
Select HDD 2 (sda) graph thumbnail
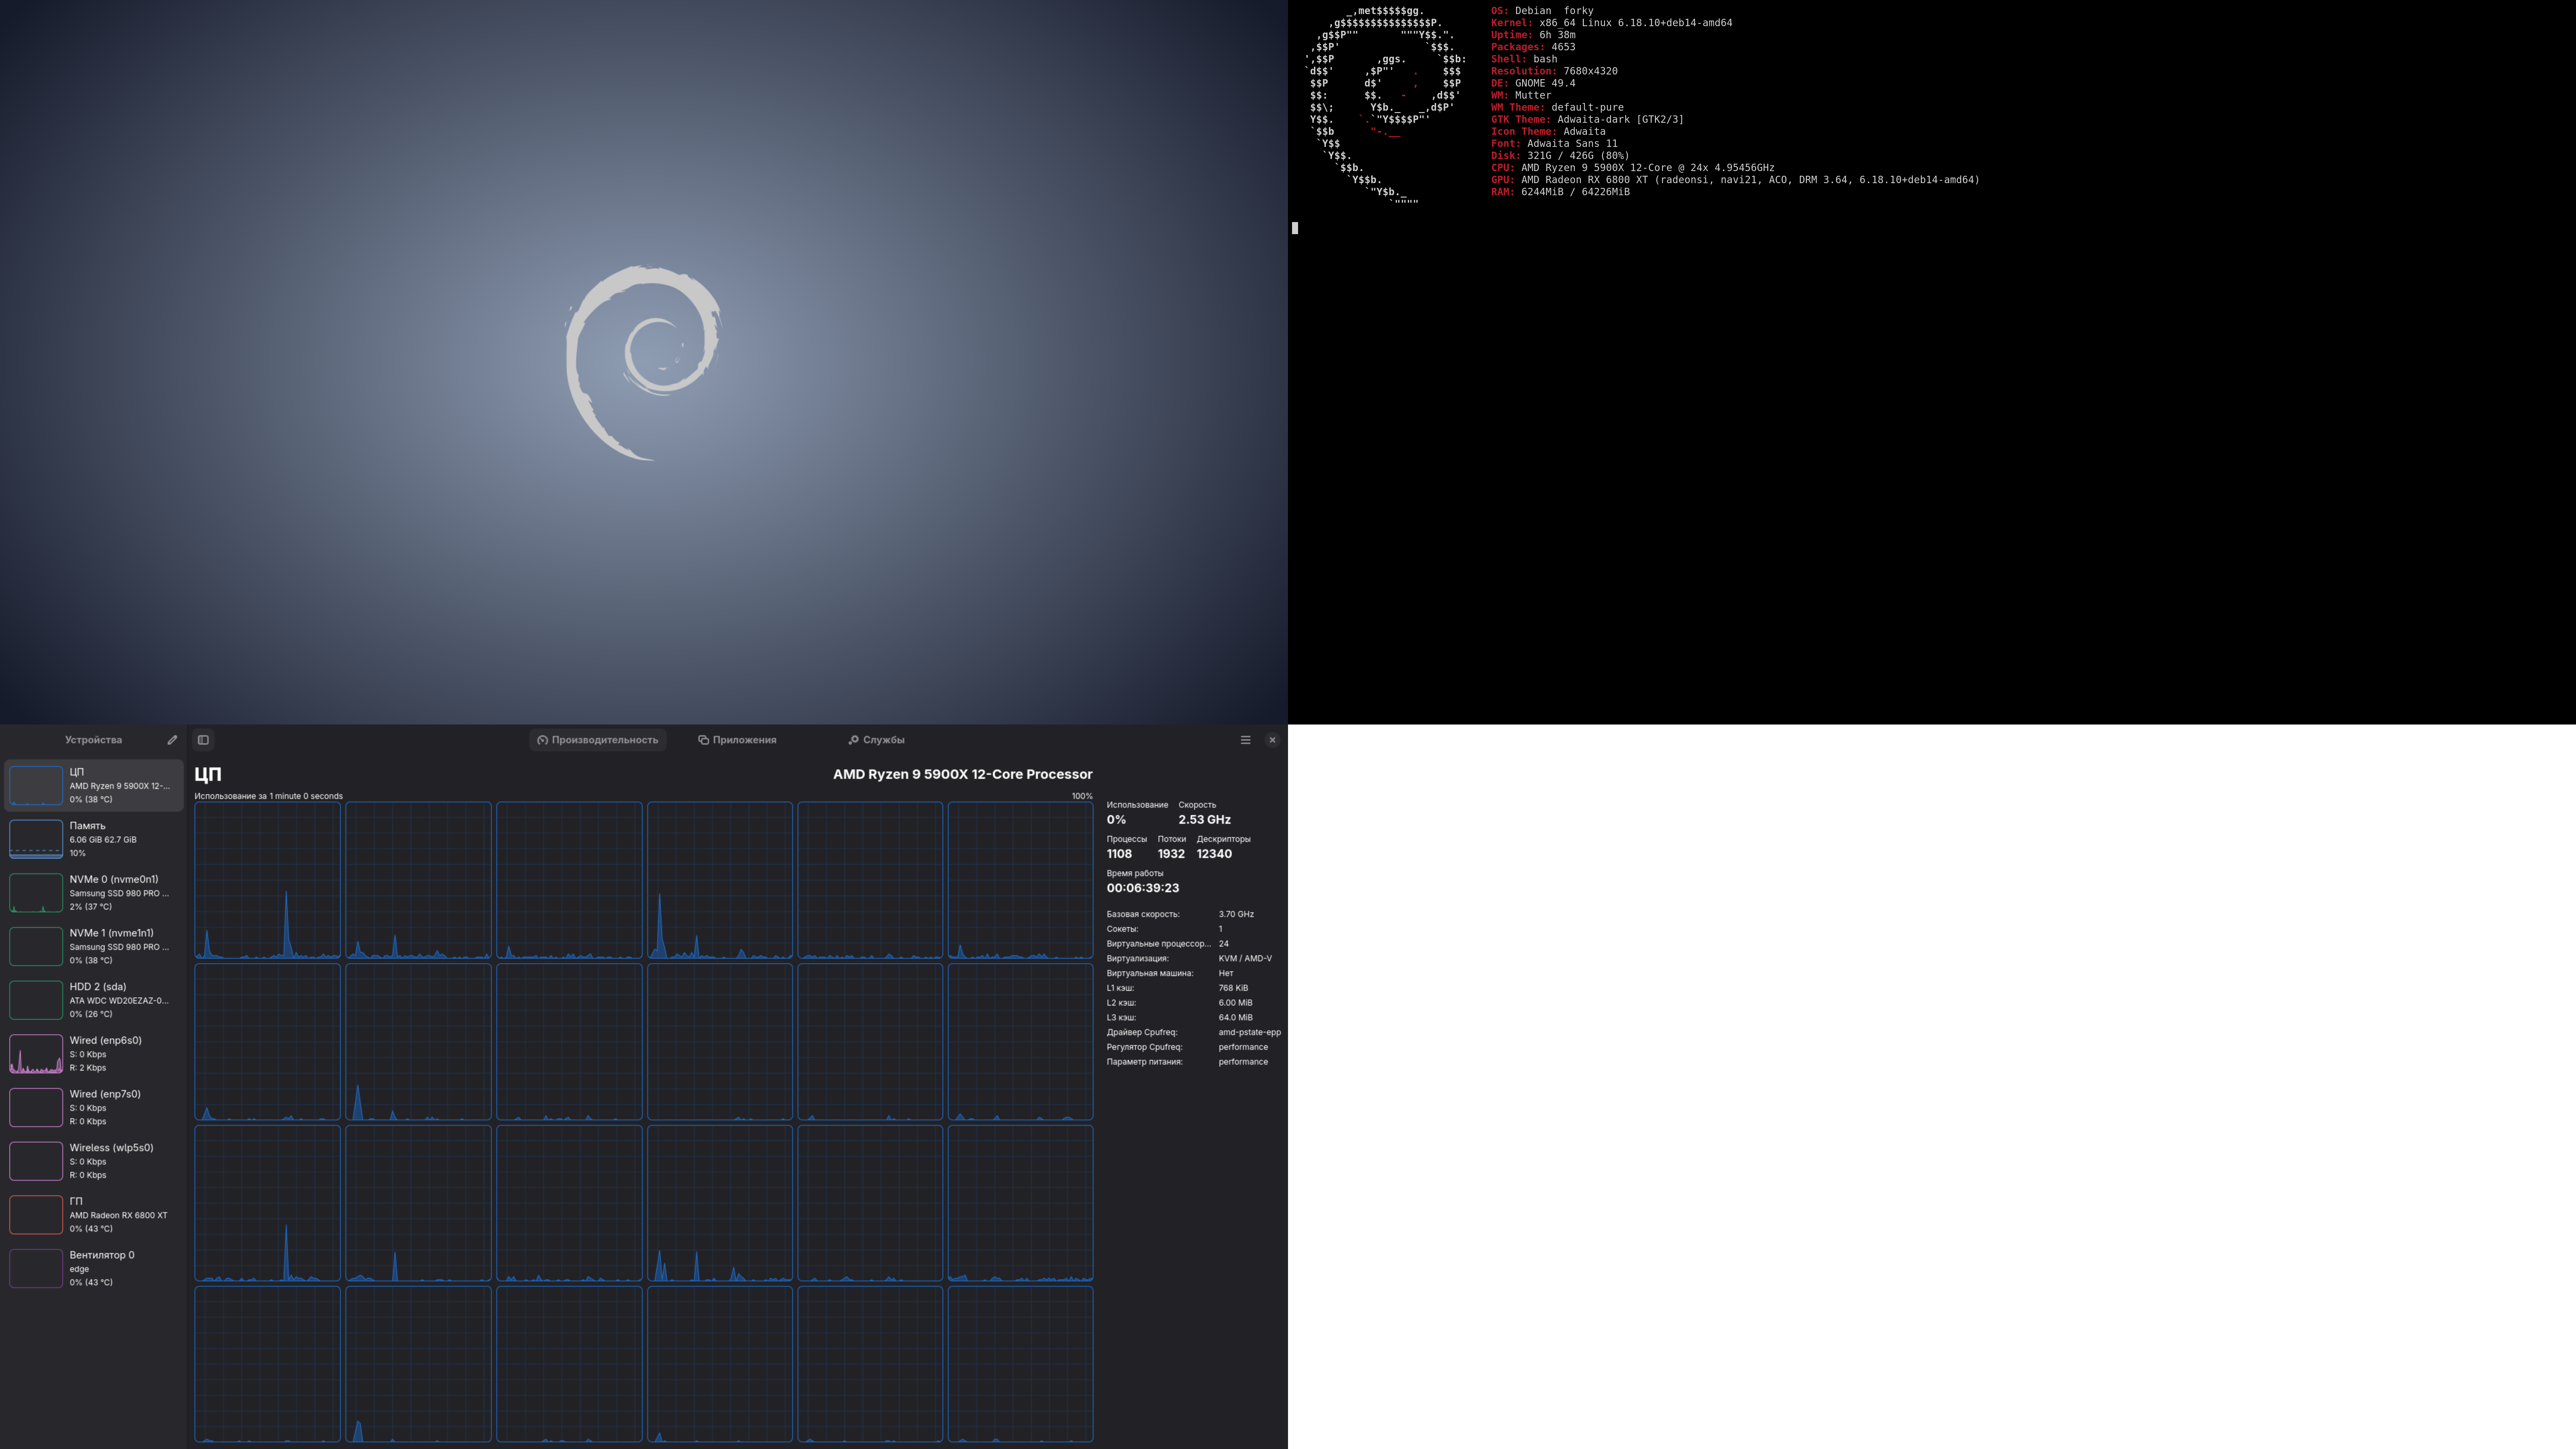36,1000
